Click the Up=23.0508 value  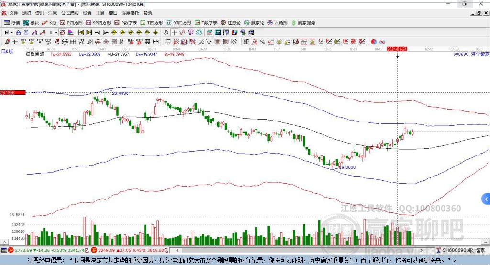coord(89,55)
